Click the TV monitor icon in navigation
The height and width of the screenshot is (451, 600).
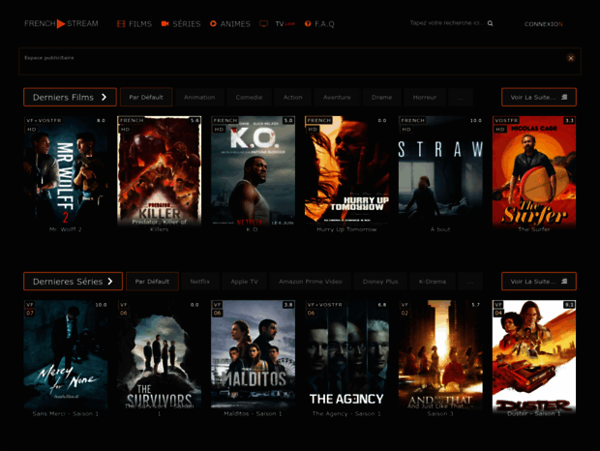point(263,24)
